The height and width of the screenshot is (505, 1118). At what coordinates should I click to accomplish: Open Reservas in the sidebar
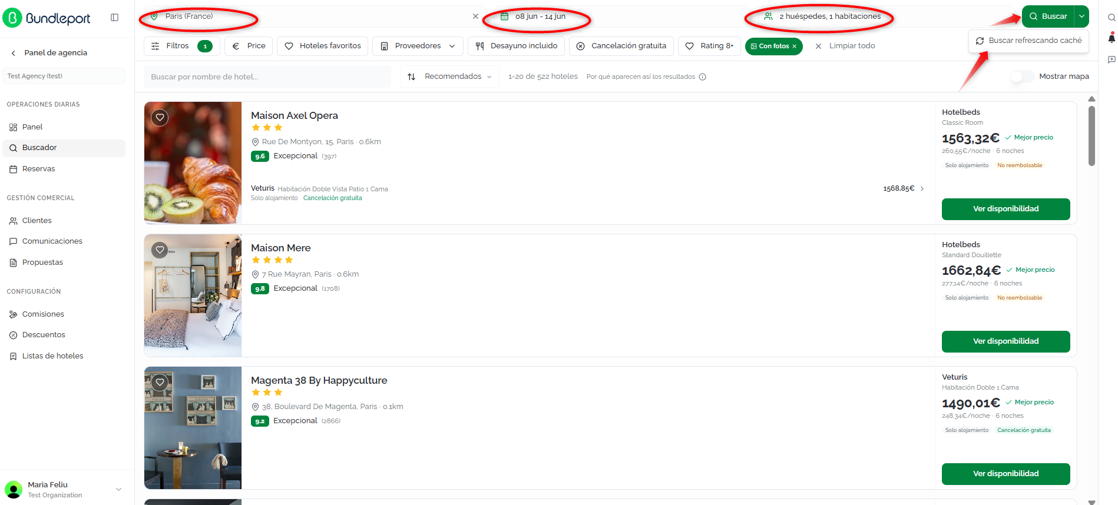click(64, 169)
